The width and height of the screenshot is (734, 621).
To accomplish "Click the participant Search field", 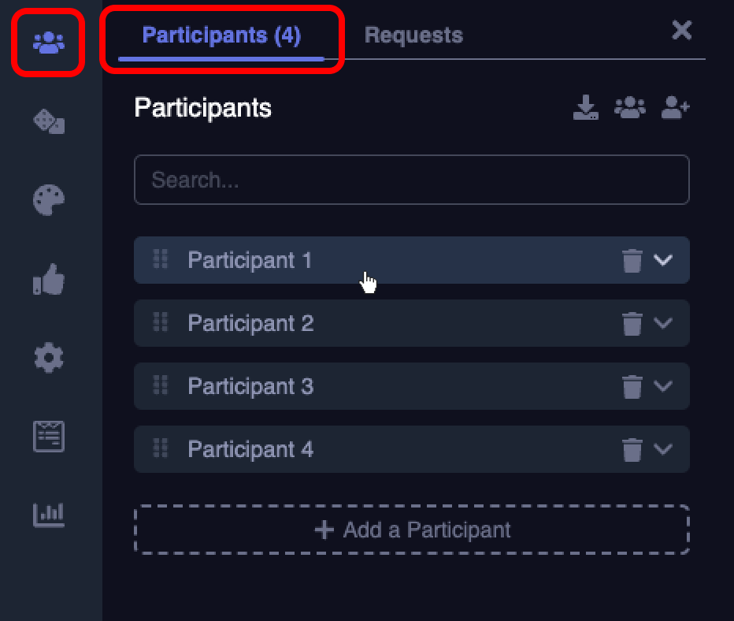I will [412, 180].
